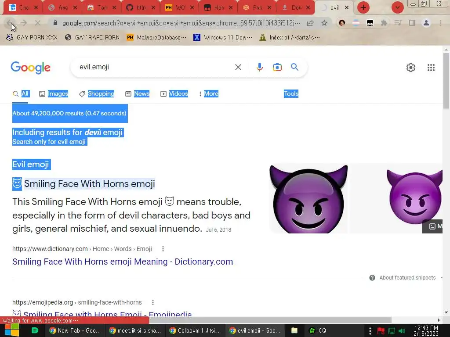This screenshot has height=337, width=450.
Task: Open options menu for emojipedia.org result
Action: pos(153,302)
